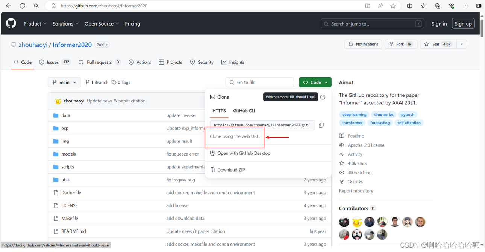Focus the GitHub search or jump to field
Viewport: 485px width, 252px height.
coord(372,23)
